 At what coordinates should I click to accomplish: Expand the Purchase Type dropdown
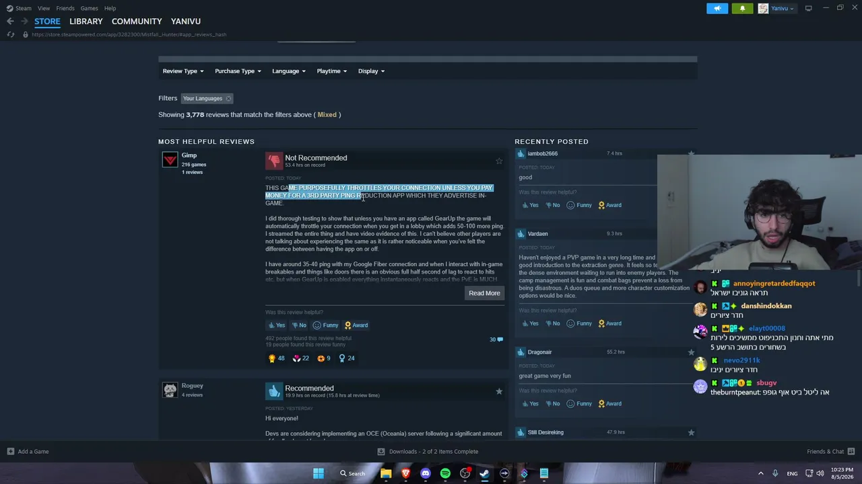pyautogui.click(x=238, y=71)
